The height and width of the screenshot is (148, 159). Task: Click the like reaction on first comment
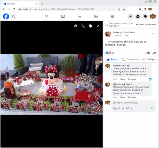click(x=150, y=79)
